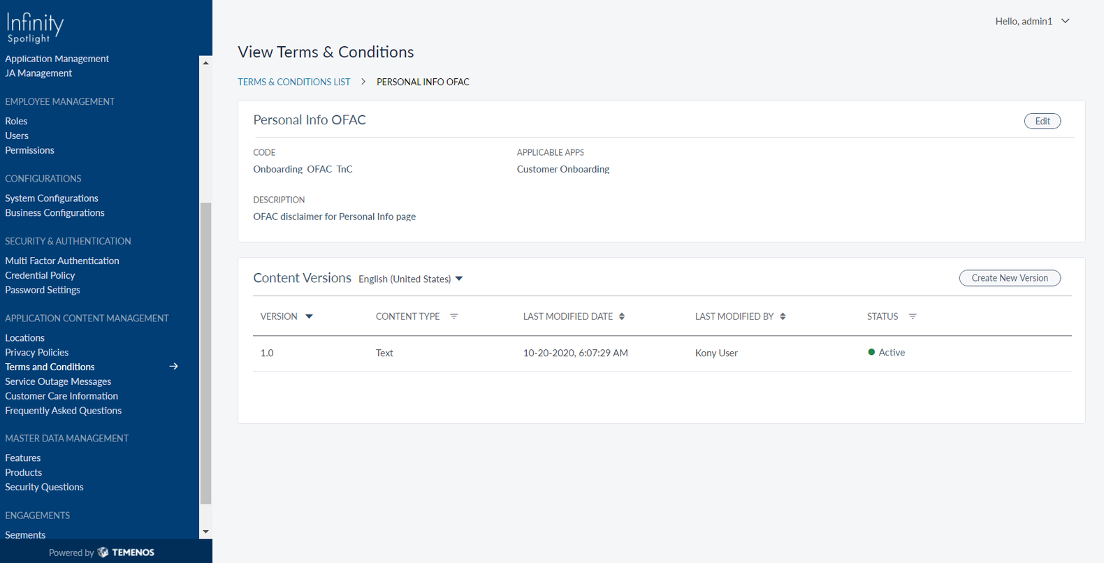Image resolution: width=1104 pixels, height=563 pixels.
Task: Select the version 1.0 row
Action: [x=662, y=353]
